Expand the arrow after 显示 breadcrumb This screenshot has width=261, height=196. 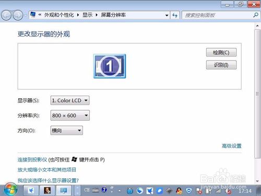(97, 15)
